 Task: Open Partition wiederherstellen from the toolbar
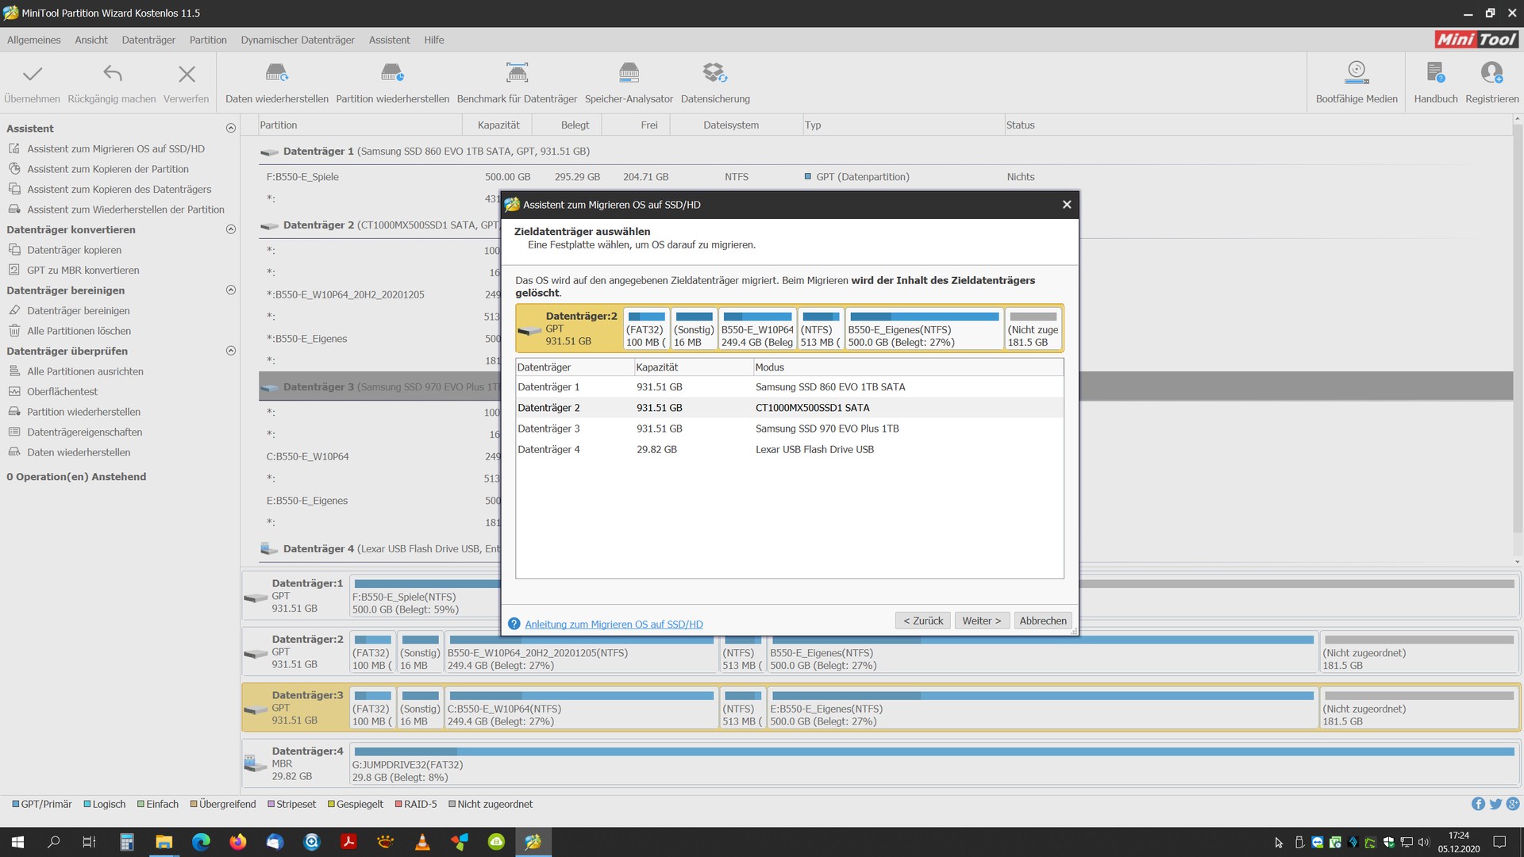[x=392, y=74]
